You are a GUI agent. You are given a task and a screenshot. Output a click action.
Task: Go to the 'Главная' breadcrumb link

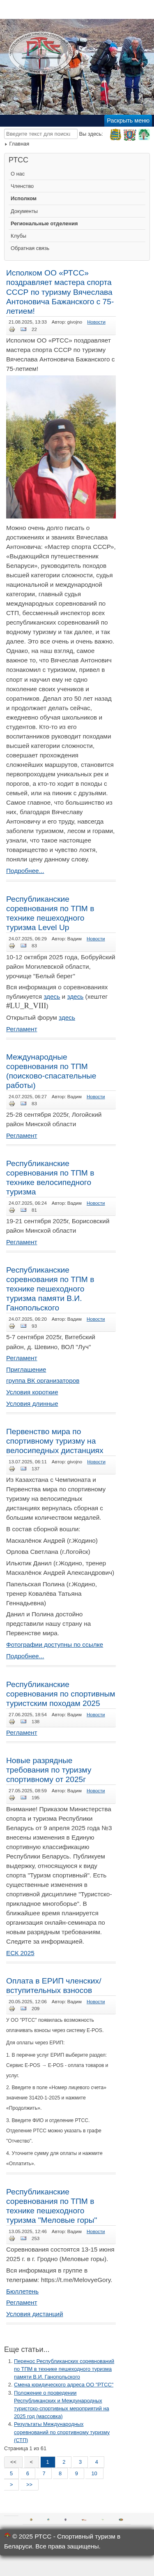click(19, 144)
